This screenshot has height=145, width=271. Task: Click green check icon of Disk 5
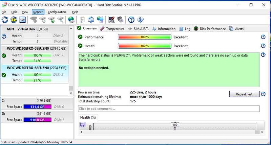[x=4, y=75]
